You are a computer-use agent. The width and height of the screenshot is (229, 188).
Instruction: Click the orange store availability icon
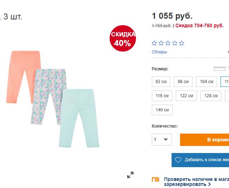155,180
